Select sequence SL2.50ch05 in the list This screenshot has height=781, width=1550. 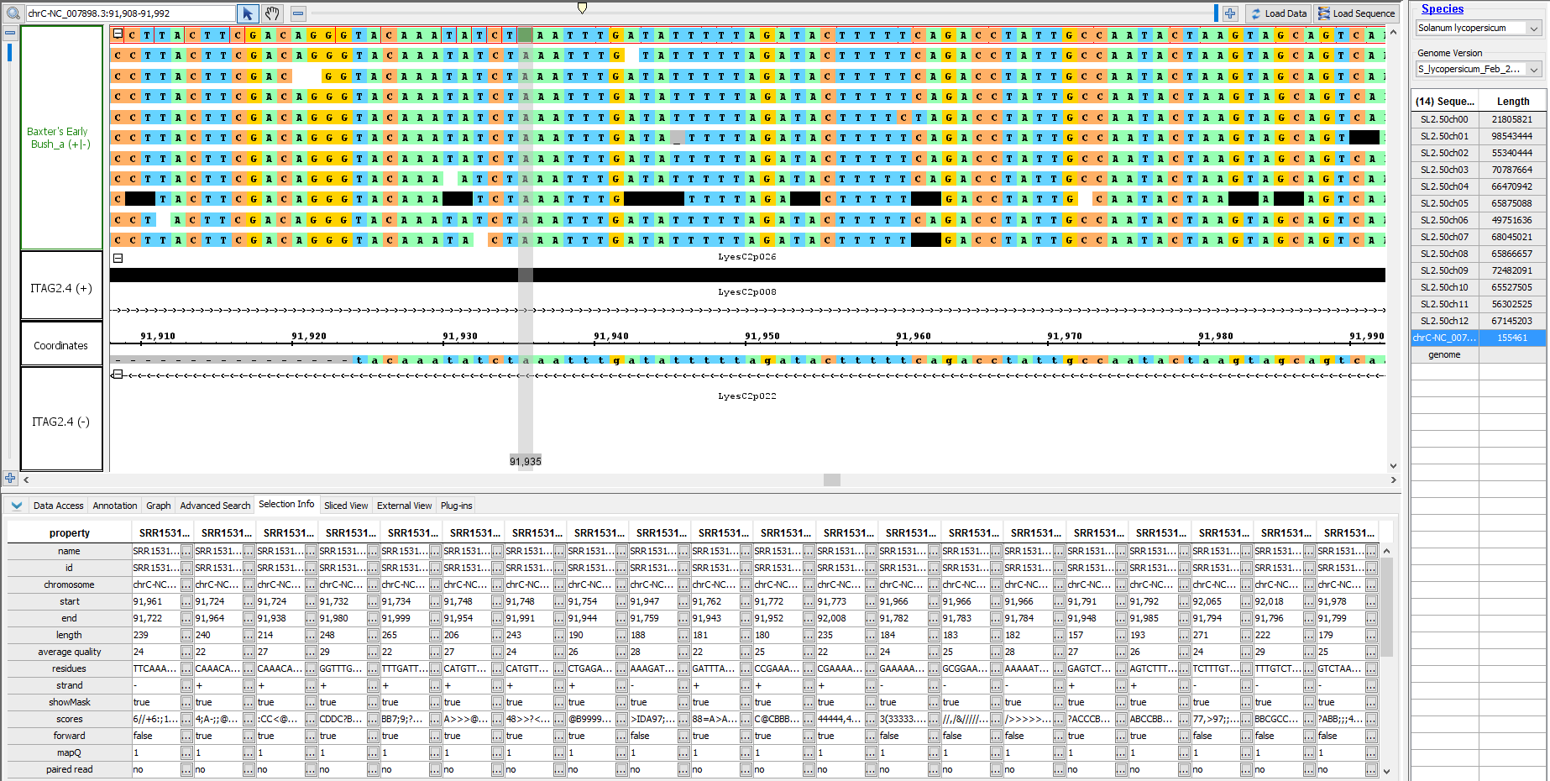point(1444,203)
